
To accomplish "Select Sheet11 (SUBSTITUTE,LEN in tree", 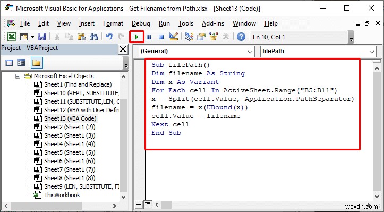I will click(x=81, y=101).
